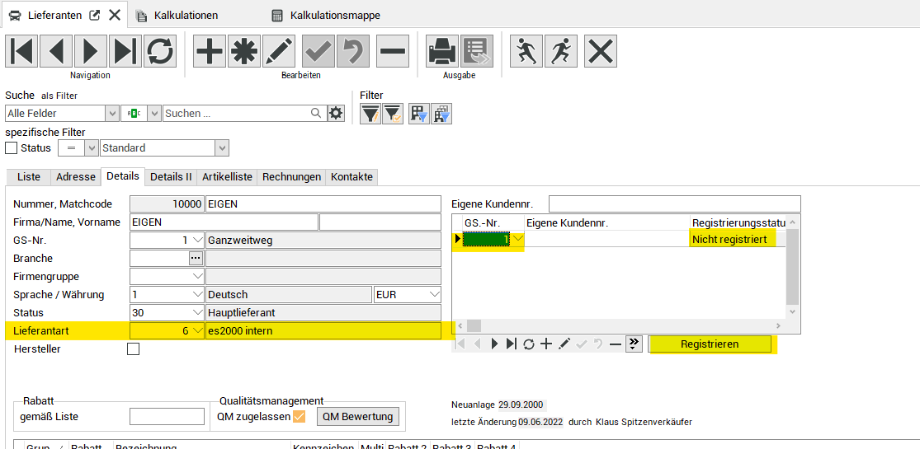This screenshot has height=449, width=920.
Task: Click the Registrieren button
Action: pyautogui.click(x=710, y=344)
